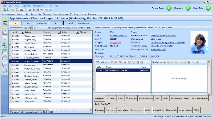Click the green Phone Calls counter
Viewport: 213px width, 119px height.
(x=208, y=8)
